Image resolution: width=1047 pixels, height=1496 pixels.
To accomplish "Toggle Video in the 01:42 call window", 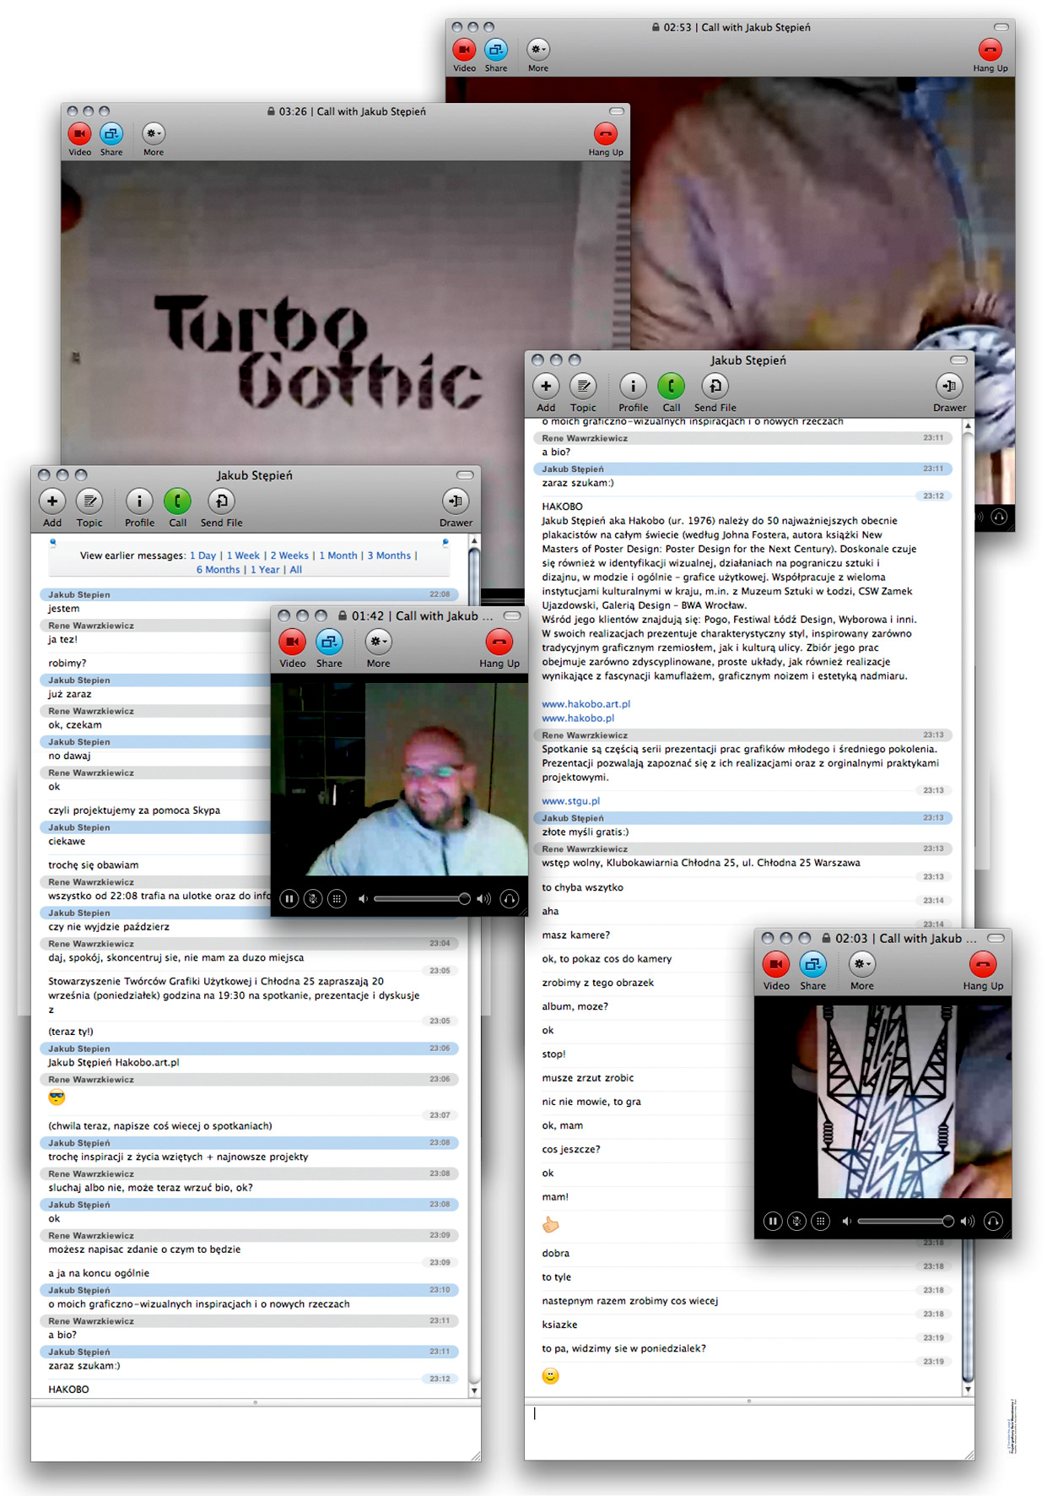I will (292, 642).
